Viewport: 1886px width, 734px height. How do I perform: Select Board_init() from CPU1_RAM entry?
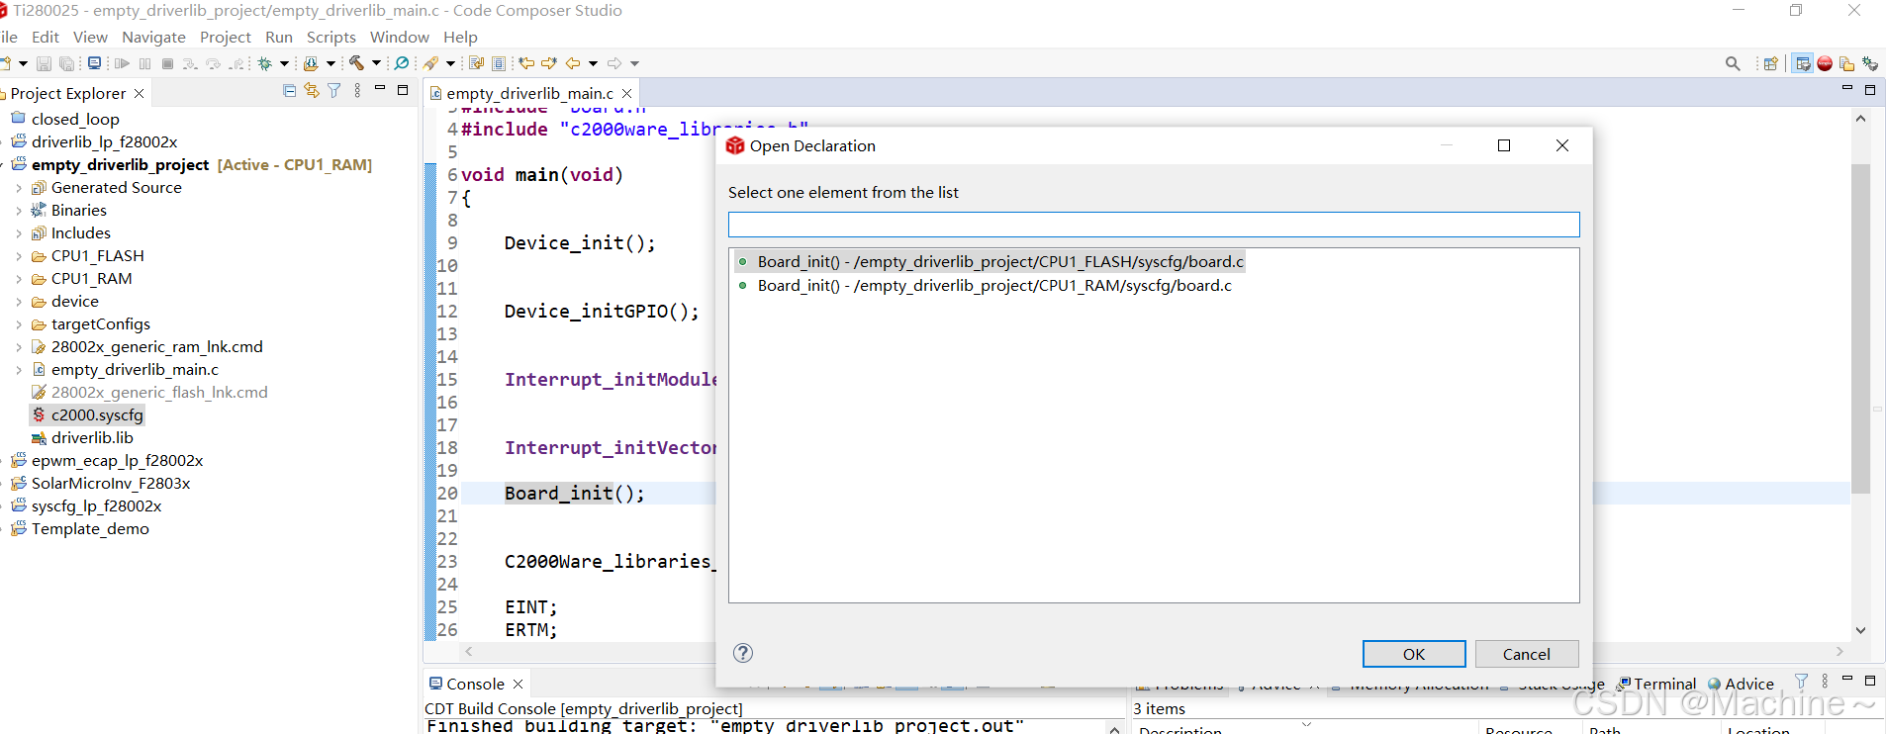pos(986,285)
